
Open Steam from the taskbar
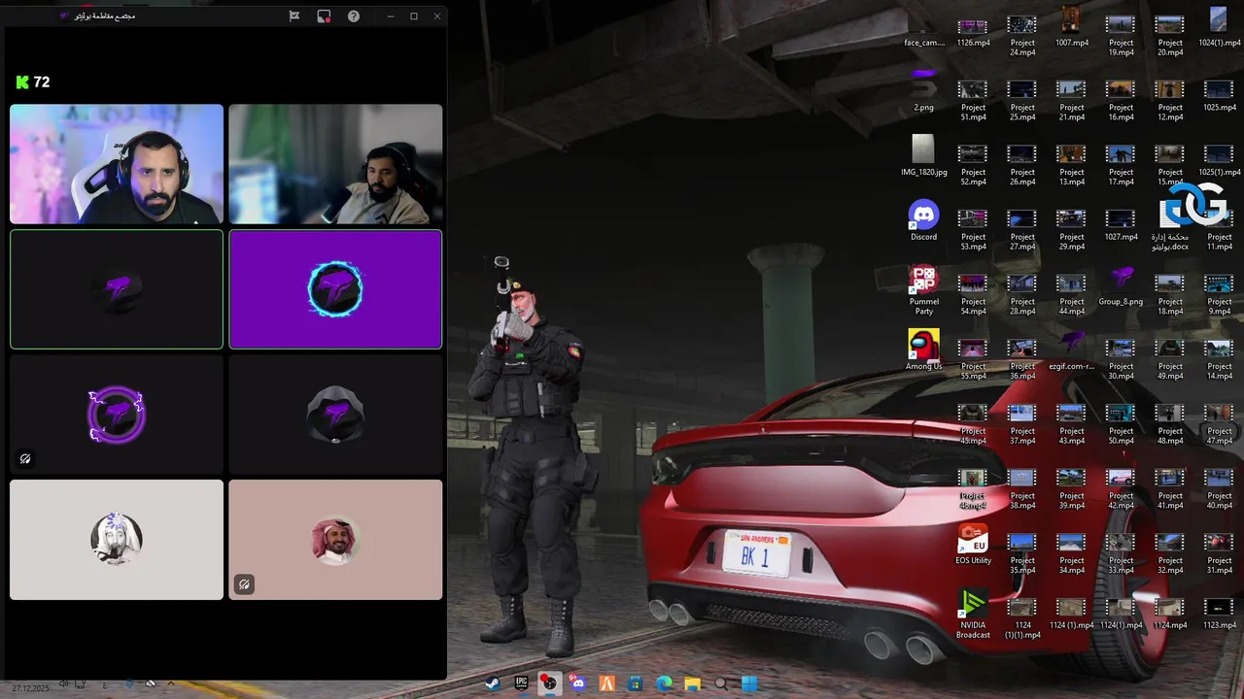(493, 683)
